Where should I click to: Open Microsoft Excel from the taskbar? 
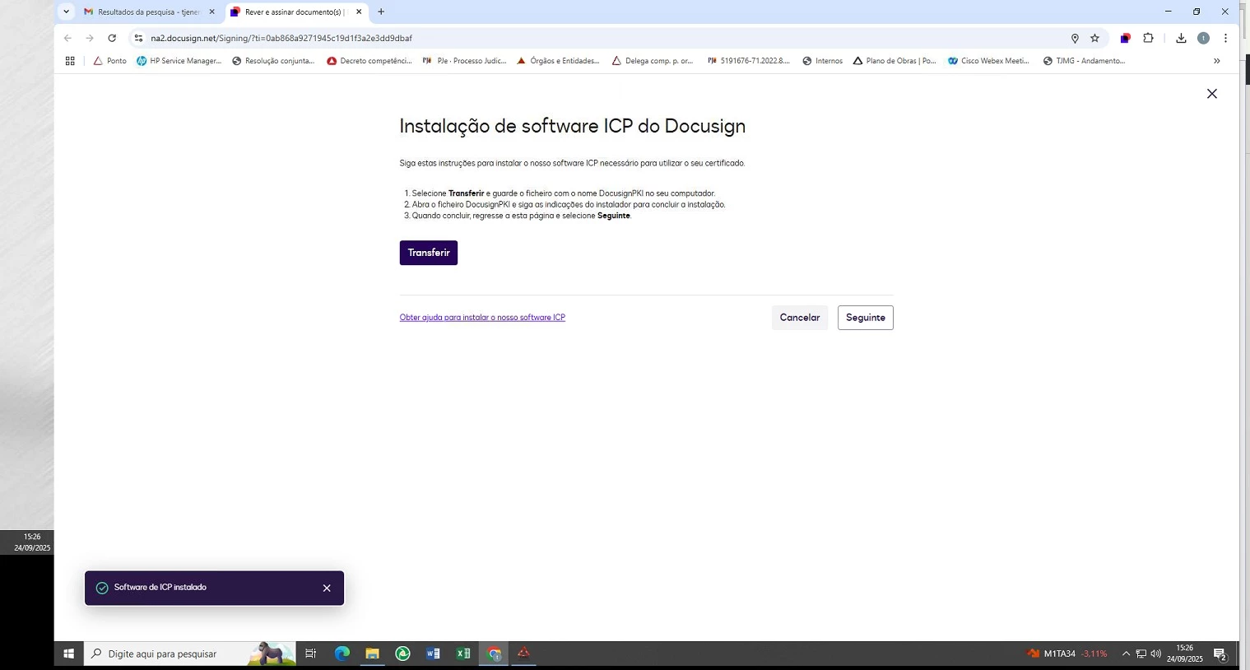click(x=463, y=654)
